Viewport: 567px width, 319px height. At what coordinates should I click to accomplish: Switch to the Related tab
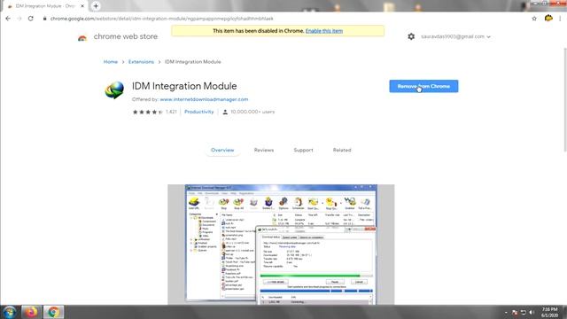coord(342,150)
